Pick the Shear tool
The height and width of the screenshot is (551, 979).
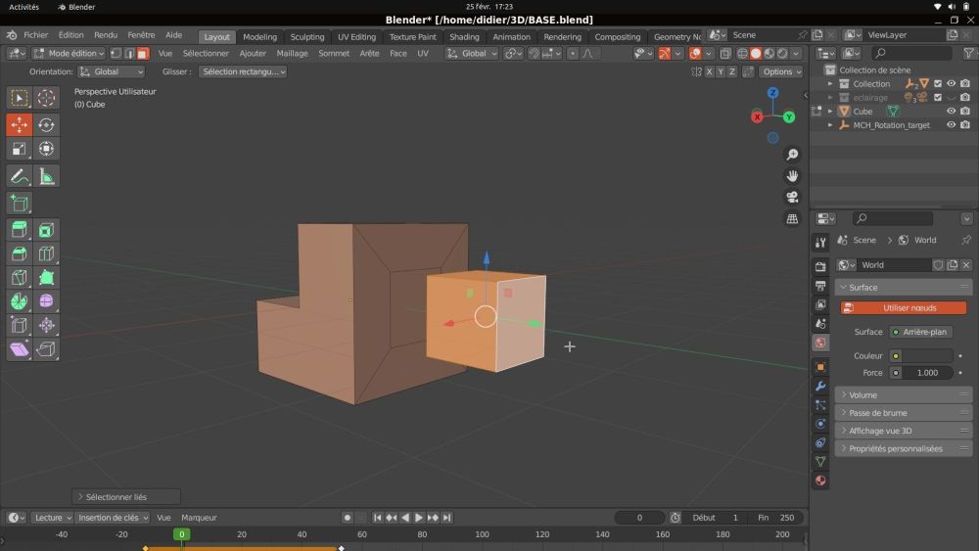pyautogui.click(x=20, y=348)
